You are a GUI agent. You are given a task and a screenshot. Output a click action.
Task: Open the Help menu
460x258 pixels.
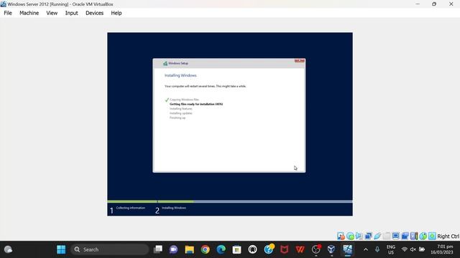[116, 13]
